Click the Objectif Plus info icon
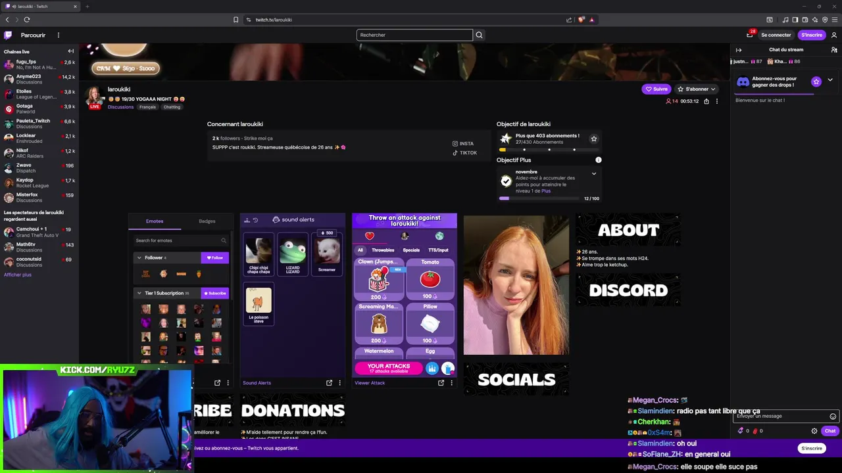This screenshot has height=473, width=842. pyautogui.click(x=598, y=160)
